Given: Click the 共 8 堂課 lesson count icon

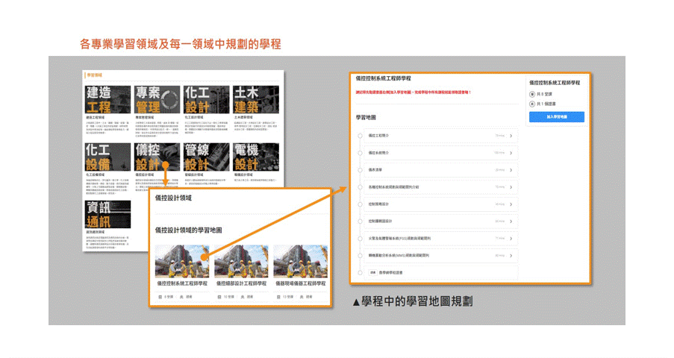Looking at the screenshot, I should (532, 95).
